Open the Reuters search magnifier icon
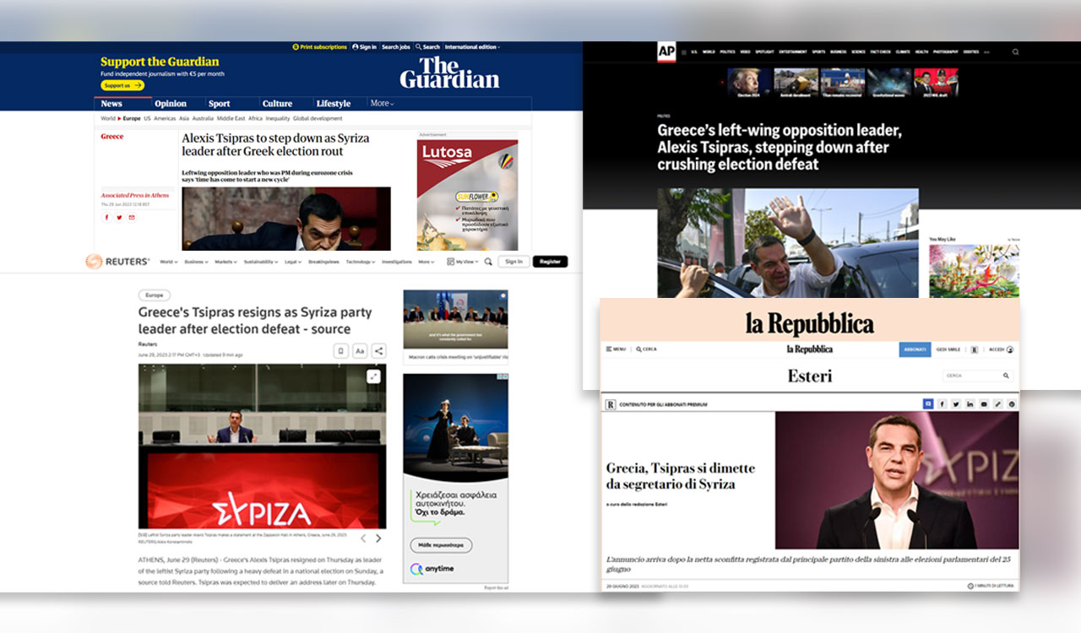1081x633 pixels. [488, 262]
